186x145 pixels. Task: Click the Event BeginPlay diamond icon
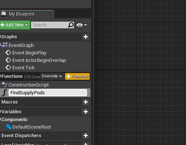click(8, 53)
